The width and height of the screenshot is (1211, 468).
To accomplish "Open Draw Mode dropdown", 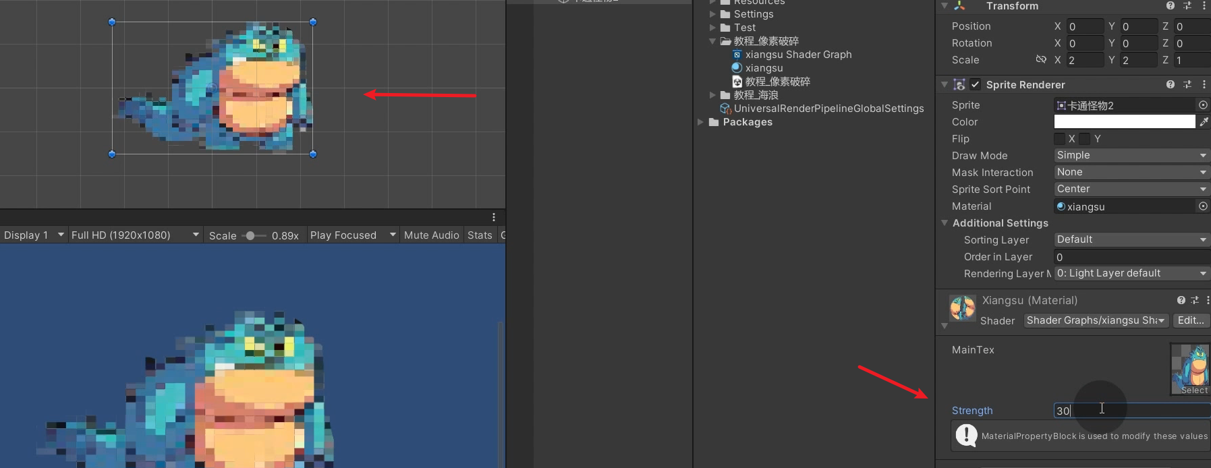I will pos(1131,155).
